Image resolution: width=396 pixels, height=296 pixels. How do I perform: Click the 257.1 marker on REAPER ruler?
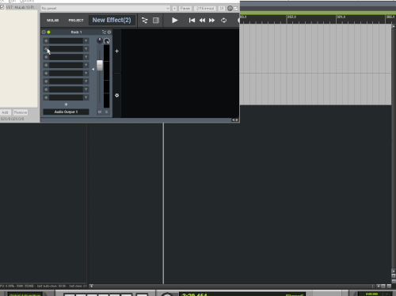pos(291,17)
